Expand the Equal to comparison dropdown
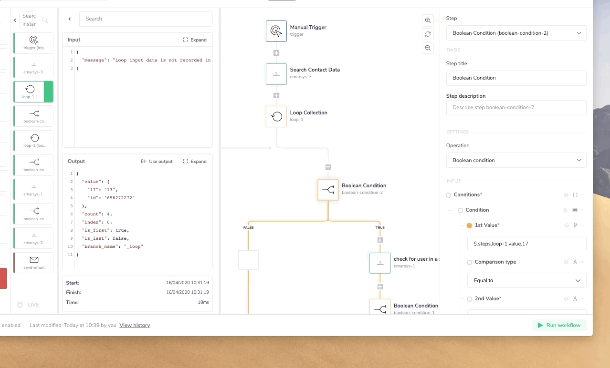Screen dimensions: 610x368 [x=526, y=281]
